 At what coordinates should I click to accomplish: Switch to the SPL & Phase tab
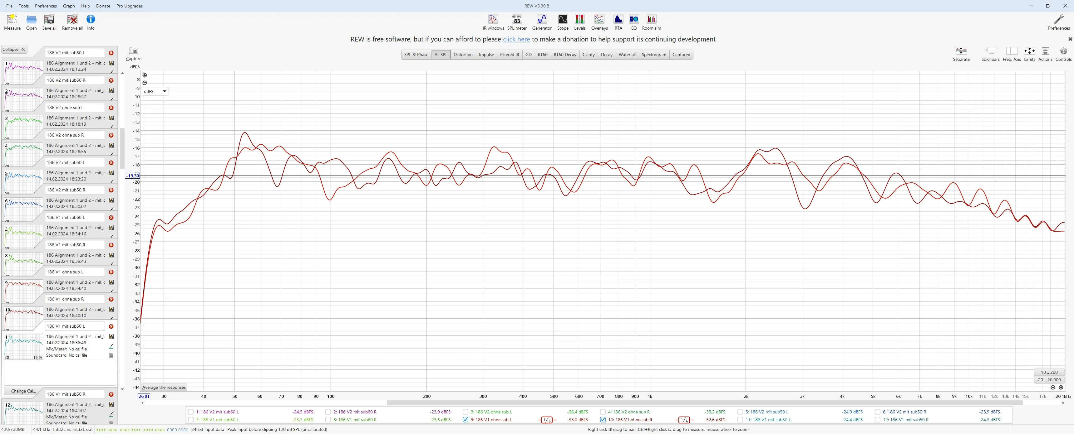pos(416,55)
